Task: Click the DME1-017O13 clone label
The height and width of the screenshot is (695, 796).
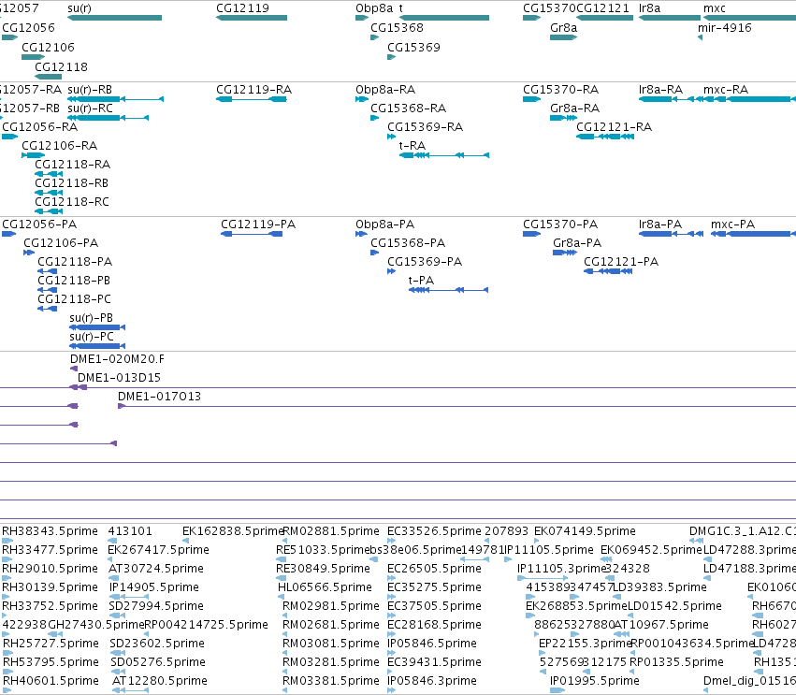Action: pyautogui.click(x=159, y=397)
